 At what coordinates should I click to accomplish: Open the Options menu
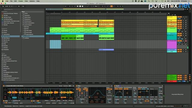tap(32, 1)
